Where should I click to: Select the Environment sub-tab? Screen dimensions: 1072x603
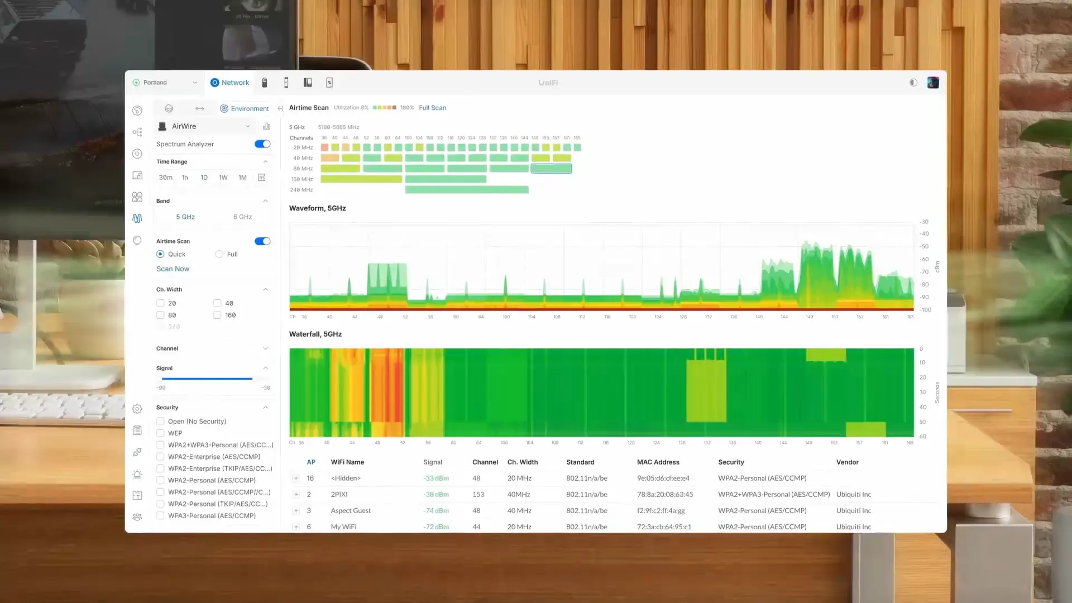pos(245,108)
